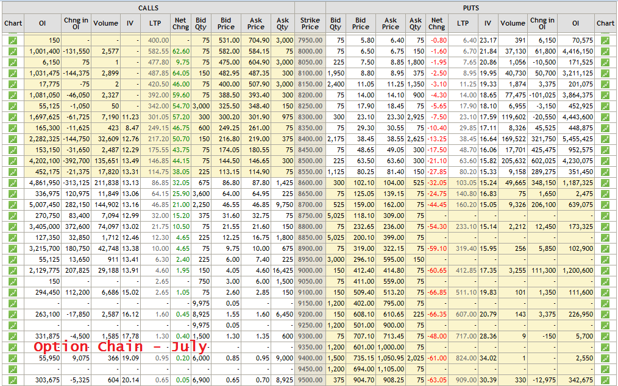Viewport: 618px width, 386px height.
Task: Select puts bid price value 904.70
Action: [x=364, y=380]
